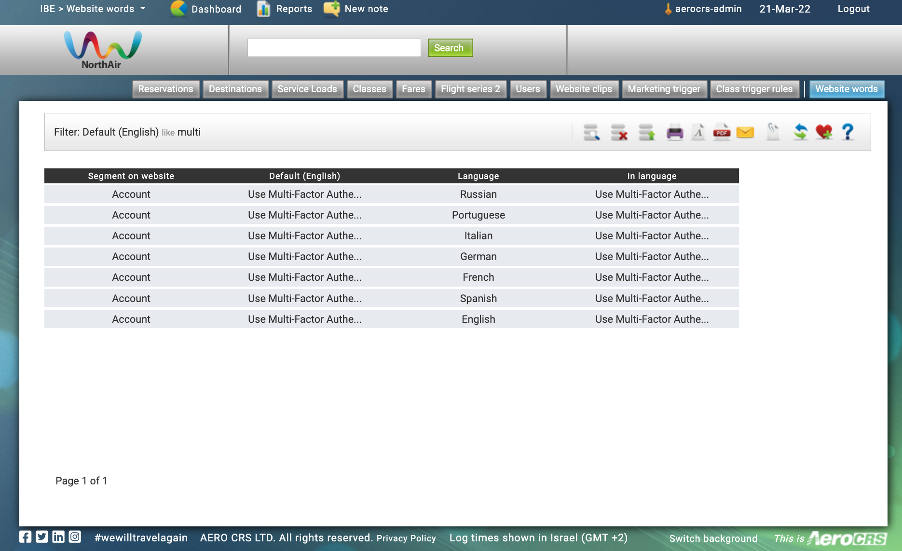Go to the Marketing trigger tab
This screenshot has height=551, width=902.
click(x=664, y=89)
